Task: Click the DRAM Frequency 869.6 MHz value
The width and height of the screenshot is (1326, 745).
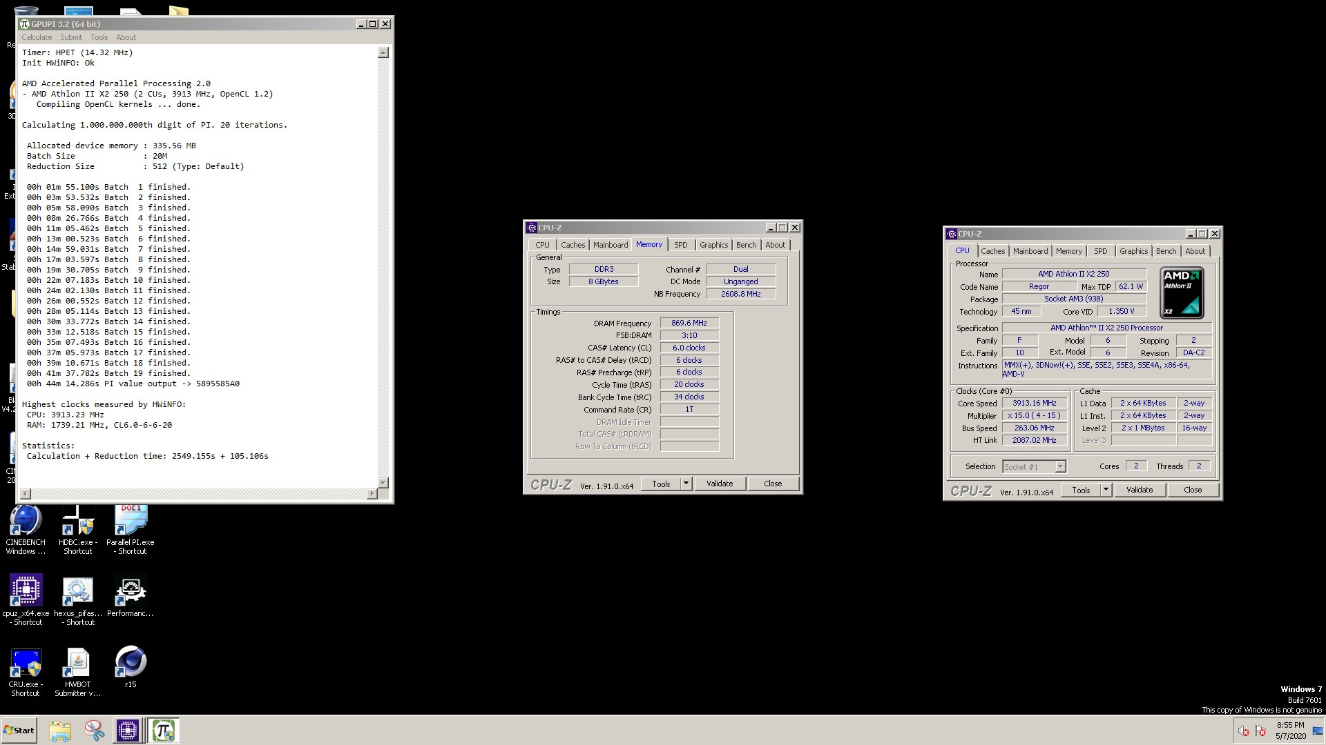Action: point(689,323)
